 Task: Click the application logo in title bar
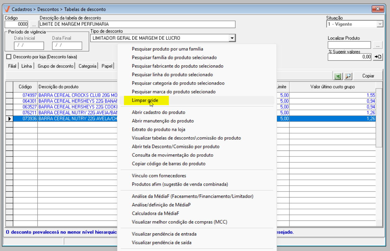7,9
